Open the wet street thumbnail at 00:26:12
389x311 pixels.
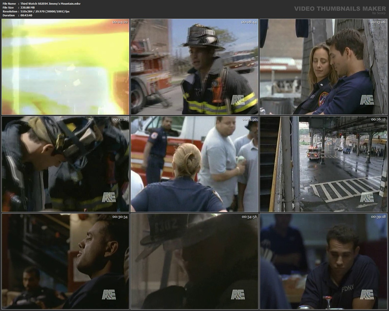pos(324,164)
